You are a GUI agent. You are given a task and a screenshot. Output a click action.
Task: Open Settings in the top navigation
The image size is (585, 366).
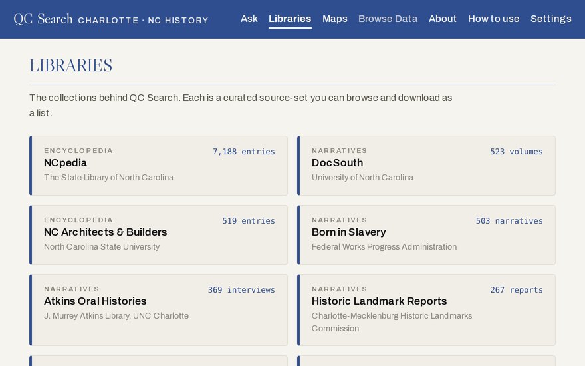coord(550,19)
